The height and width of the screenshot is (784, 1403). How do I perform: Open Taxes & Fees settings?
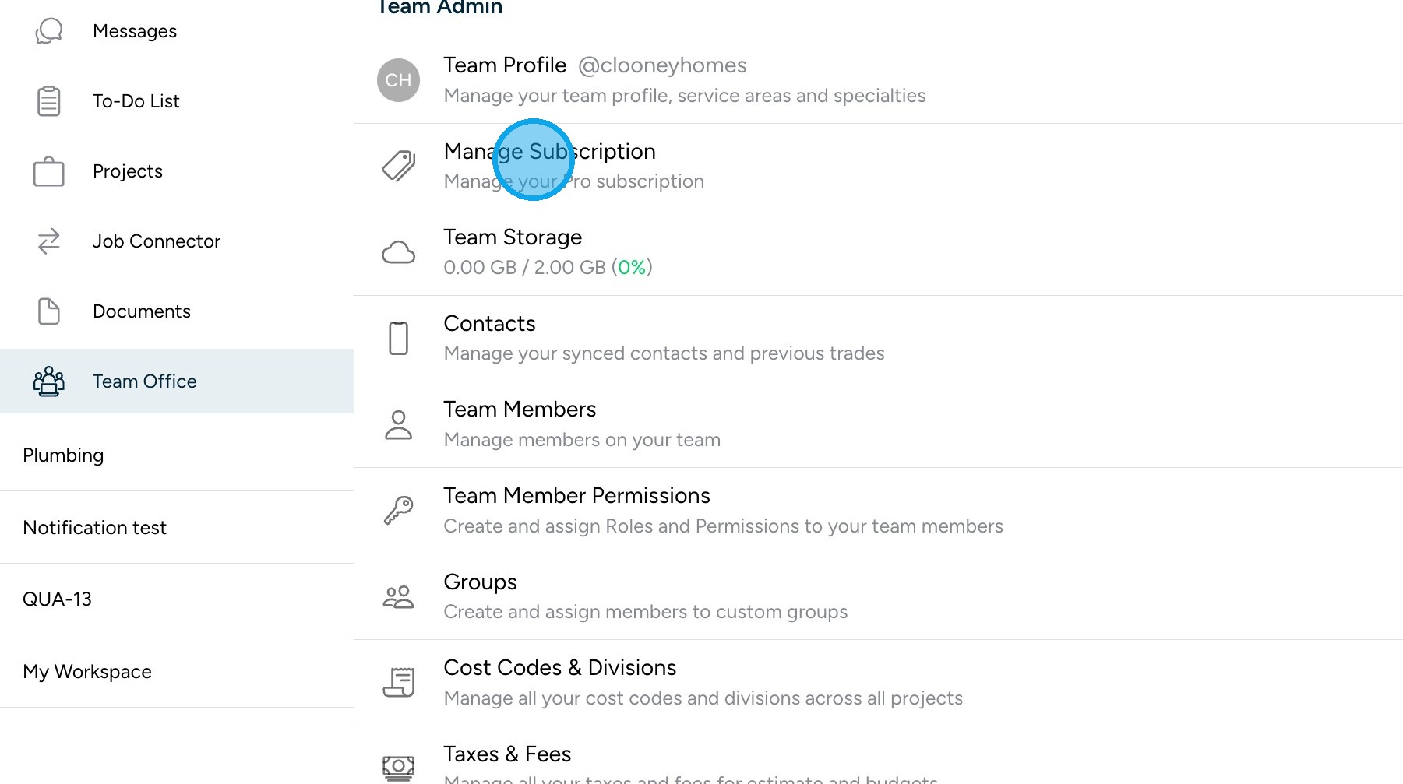click(x=507, y=754)
